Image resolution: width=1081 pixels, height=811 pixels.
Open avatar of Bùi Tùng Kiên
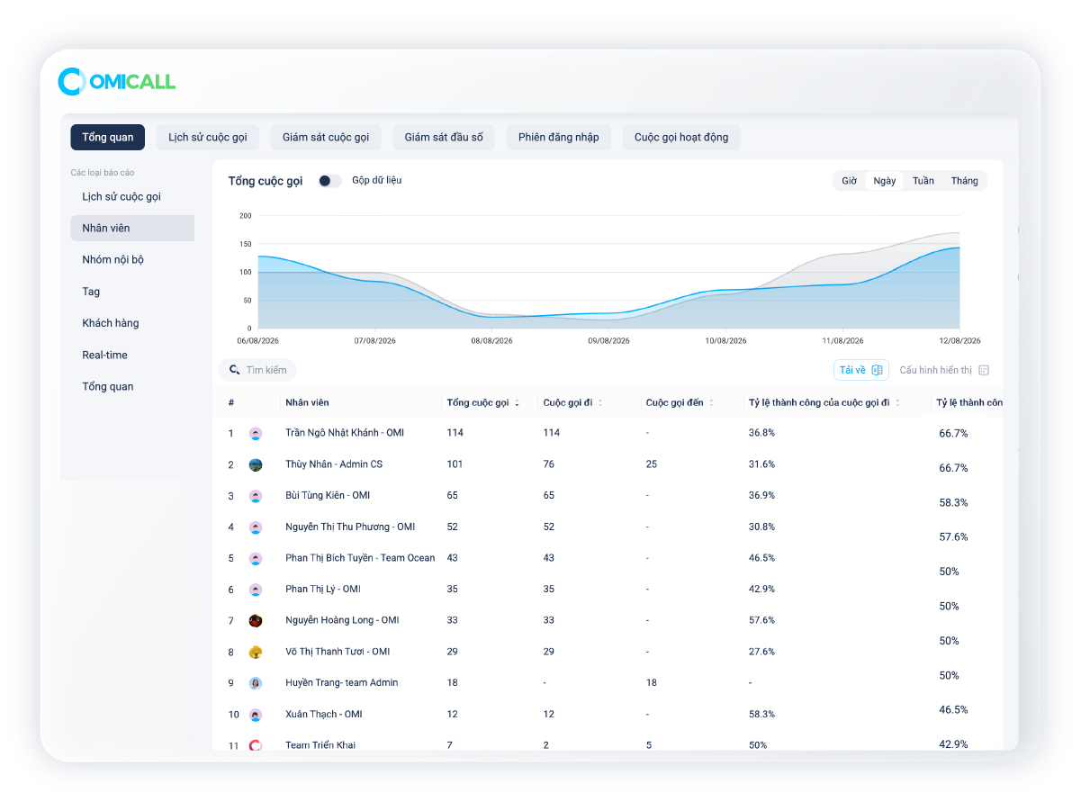pos(256,496)
